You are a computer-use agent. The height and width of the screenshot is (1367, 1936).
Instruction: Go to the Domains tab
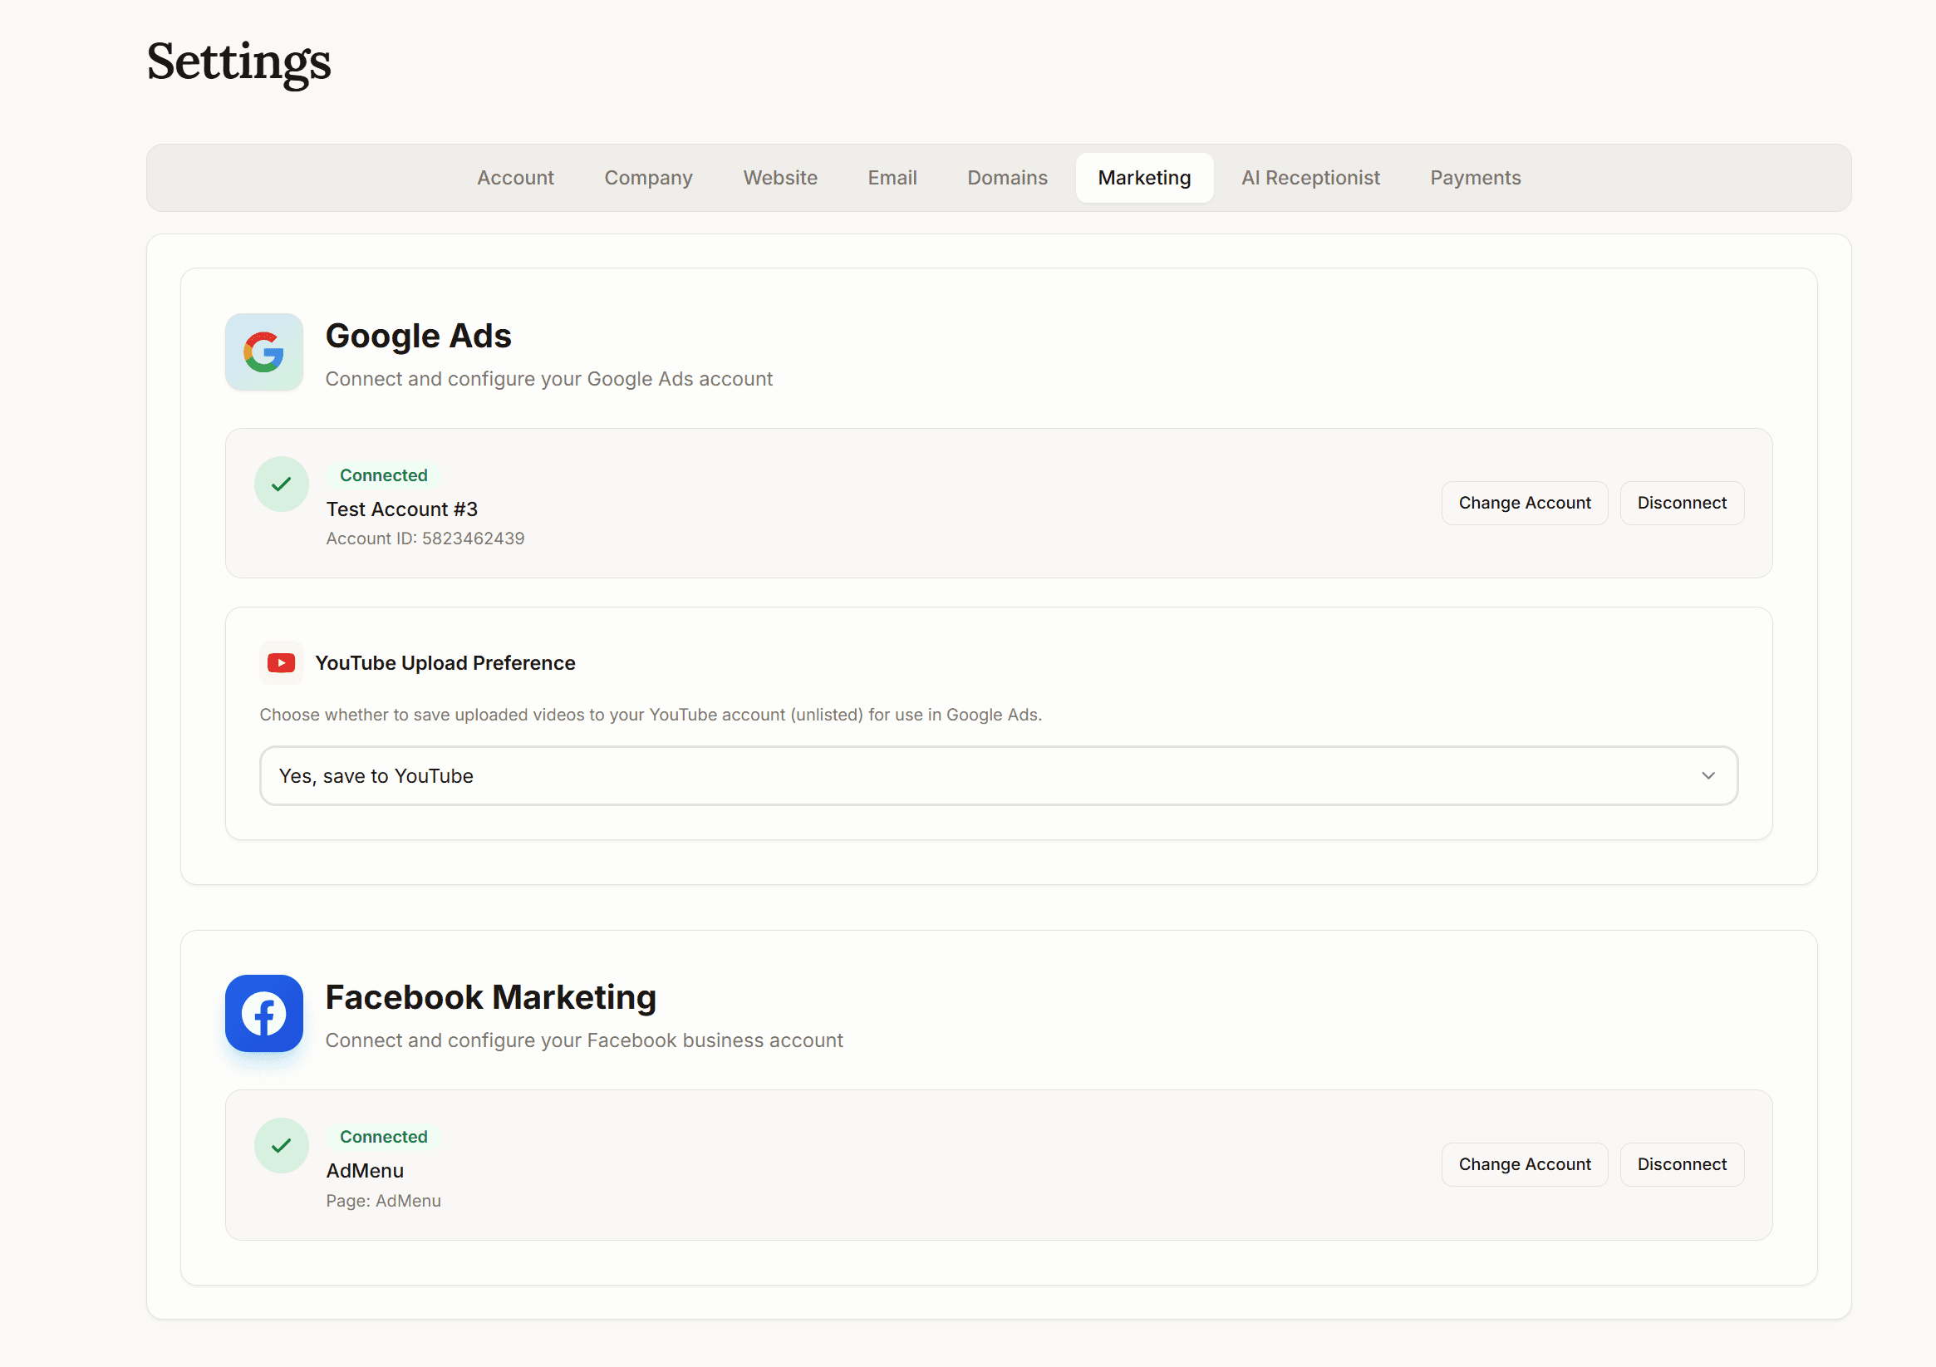coord(1007,178)
